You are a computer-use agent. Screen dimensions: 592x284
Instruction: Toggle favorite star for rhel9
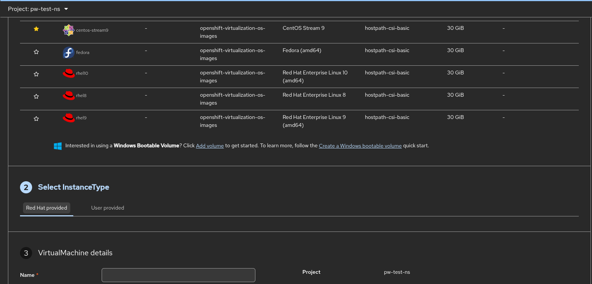click(36, 119)
